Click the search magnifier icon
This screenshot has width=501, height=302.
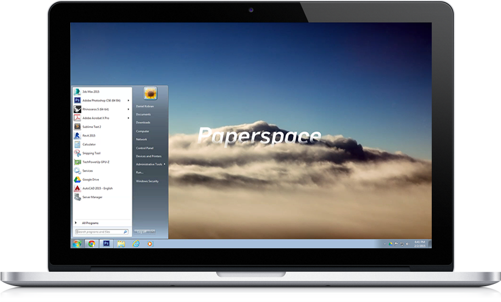(x=125, y=232)
